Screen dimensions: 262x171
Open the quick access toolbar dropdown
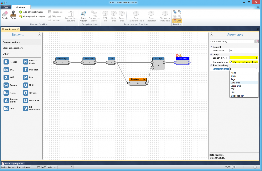click(7, 3)
